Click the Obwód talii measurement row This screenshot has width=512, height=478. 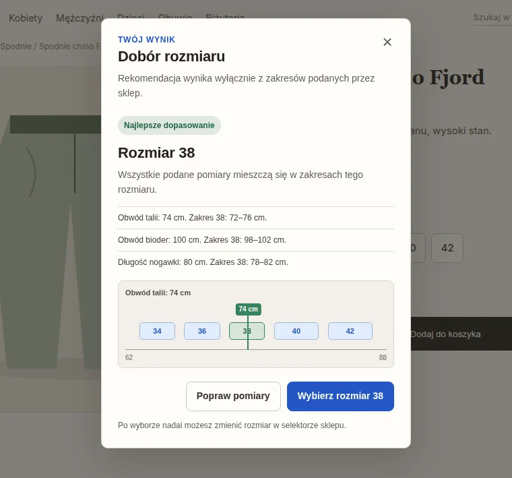(256, 218)
